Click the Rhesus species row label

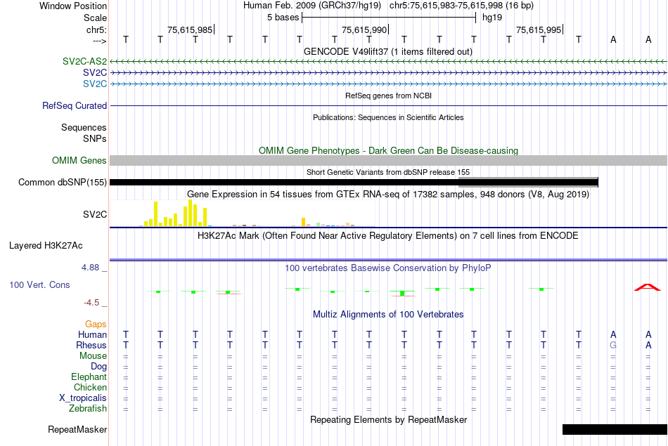pyautogui.click(x=91, y=345)
